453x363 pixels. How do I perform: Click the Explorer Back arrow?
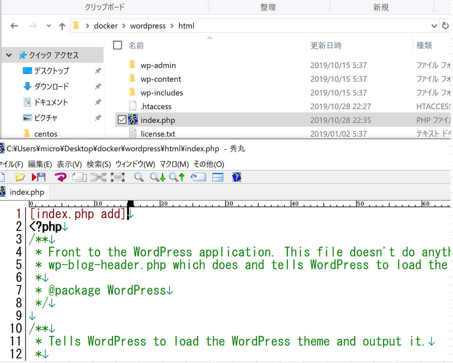click(x=14, y=26)
